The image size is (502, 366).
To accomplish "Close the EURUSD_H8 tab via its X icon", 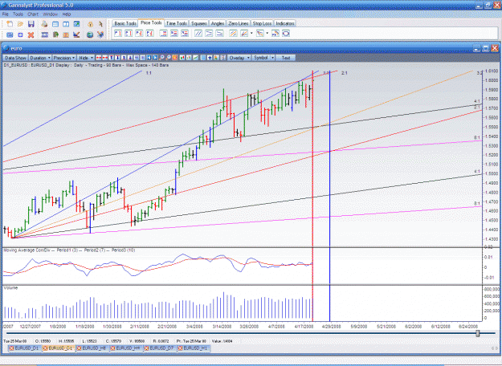I will (79, 348).
